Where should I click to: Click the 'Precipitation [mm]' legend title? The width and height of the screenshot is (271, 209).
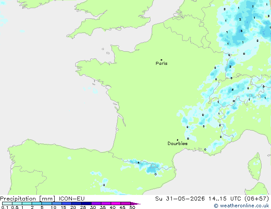click(x=28, y=199)
